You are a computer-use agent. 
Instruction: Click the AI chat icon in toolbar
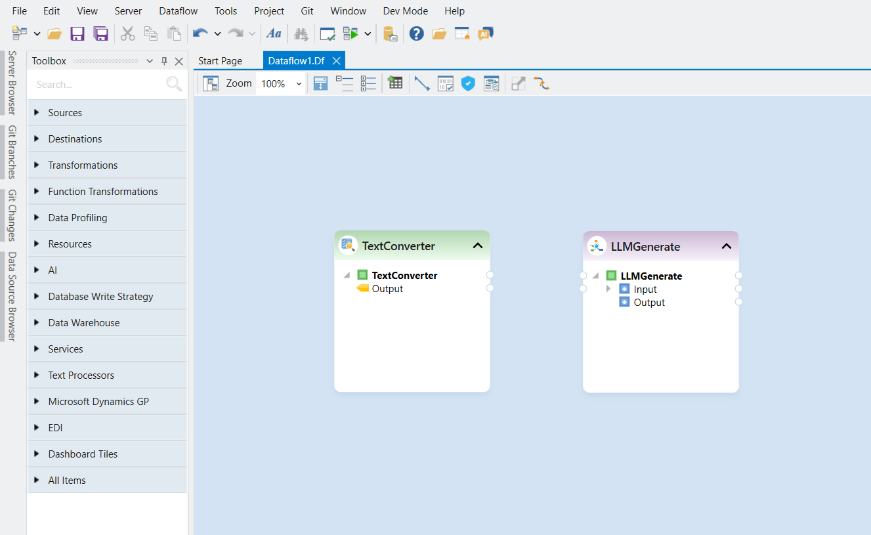pyautogui.click(x=486, y=33)
